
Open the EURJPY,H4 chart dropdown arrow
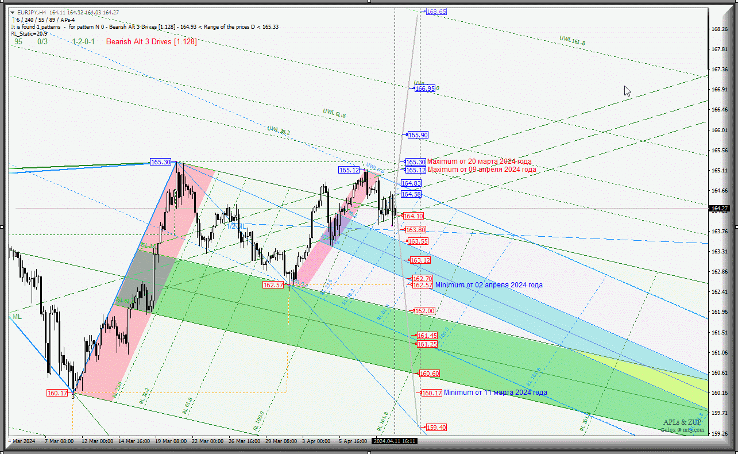[x=13, y=12]
